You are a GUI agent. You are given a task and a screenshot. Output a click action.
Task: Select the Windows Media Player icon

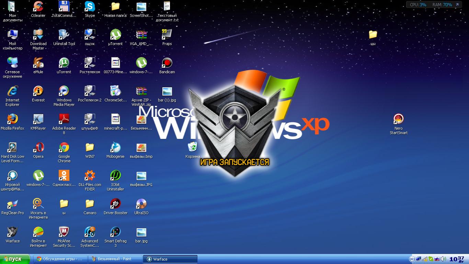coord(64,96)
